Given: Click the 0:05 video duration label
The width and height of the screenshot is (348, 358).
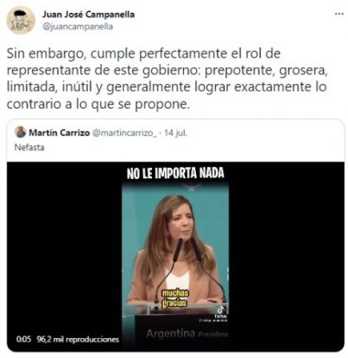Looking at the screenshot, I should tap(23, 339).
